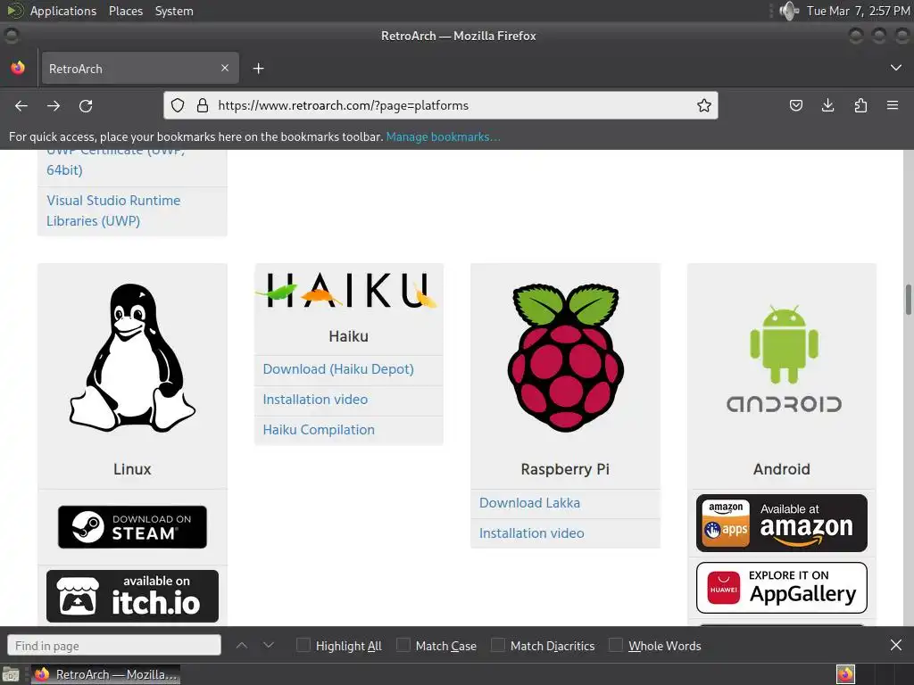
Task: Open the Firefox View icon
Action: tap(18, 68)
